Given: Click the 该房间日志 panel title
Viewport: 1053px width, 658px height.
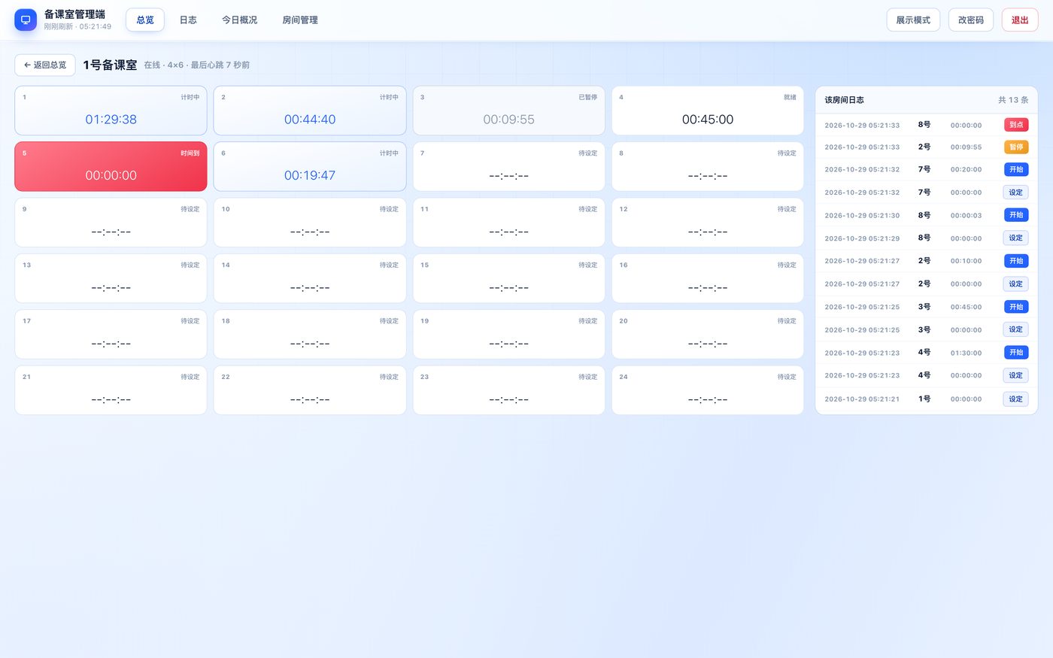Looking at the screenshot, I should tap(844, 100).
